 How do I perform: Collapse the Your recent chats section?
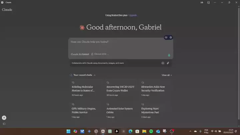coord(95,75)
